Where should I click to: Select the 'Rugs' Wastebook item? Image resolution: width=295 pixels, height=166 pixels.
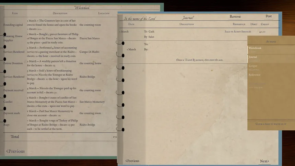(6, 125)
